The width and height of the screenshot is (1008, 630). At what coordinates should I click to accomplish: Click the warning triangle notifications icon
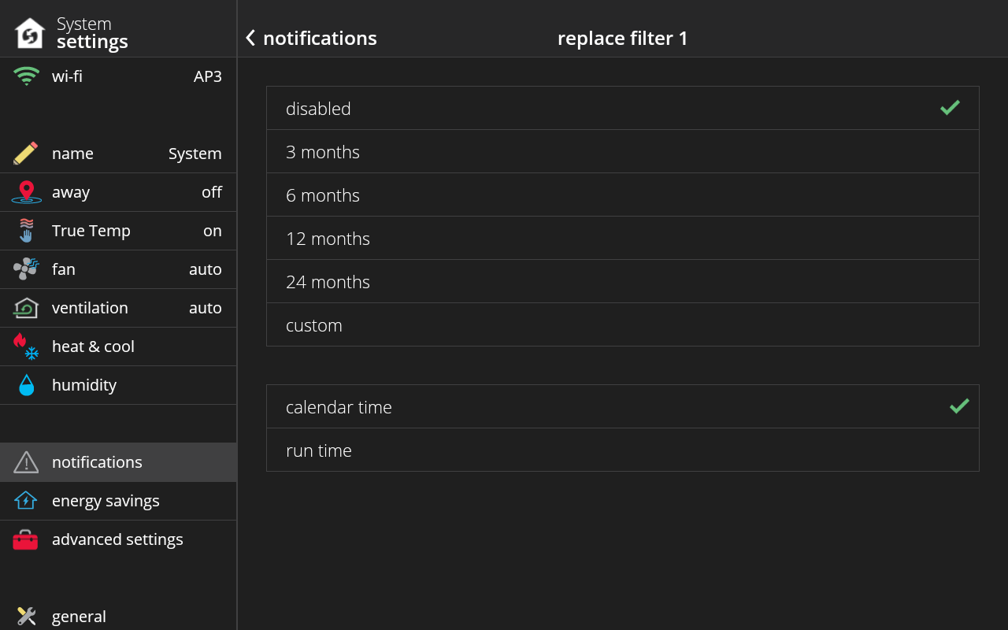(x=26, y=462)
